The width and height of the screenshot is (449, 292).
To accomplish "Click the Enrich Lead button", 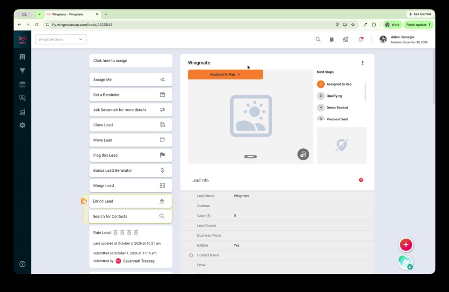I will click(130, 201).
